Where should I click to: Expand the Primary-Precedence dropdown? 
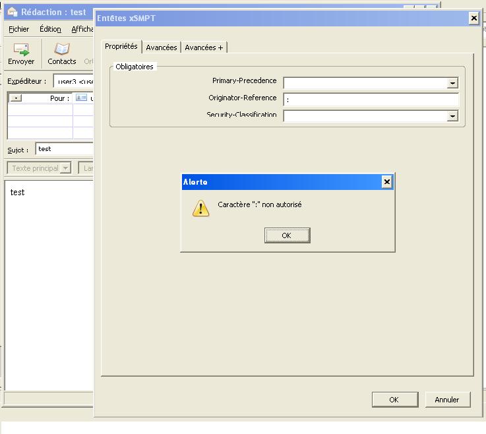pyautogui.click(x=452, y=84)
